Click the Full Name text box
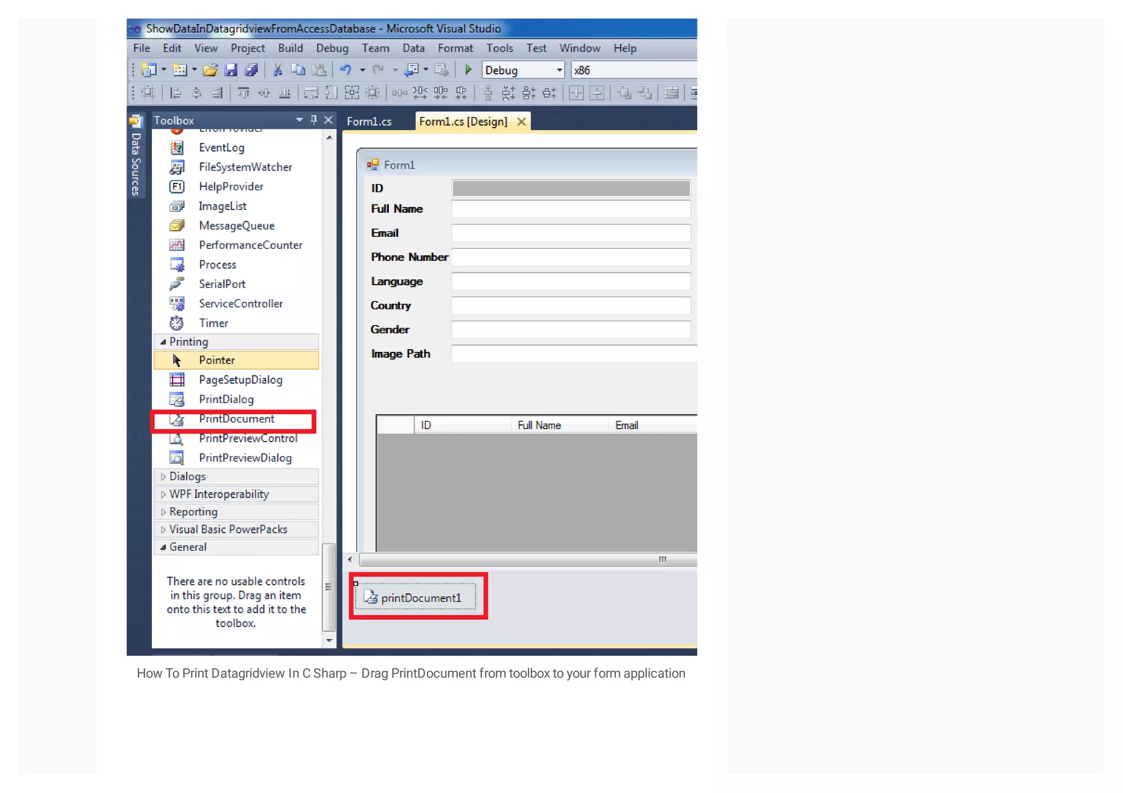 [x=570, y=209]
